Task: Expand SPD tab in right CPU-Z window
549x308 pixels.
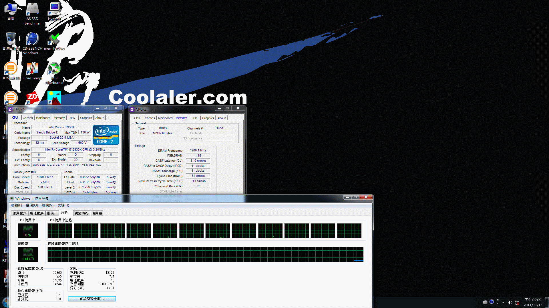Action: tap(194, 118)
